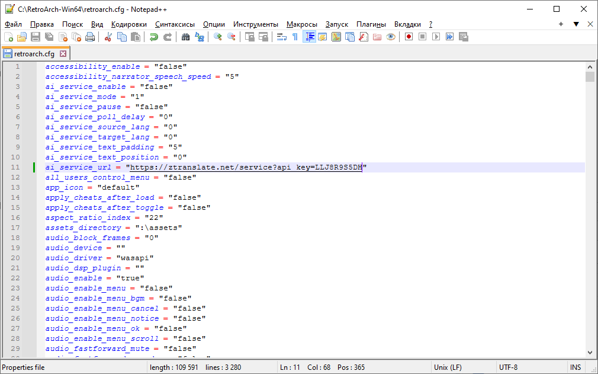Start macro recording red dot icon
The image size is (598, 374).
[409, 37]
